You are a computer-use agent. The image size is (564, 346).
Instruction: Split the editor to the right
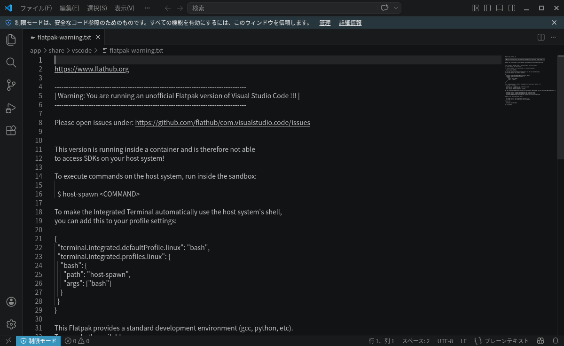[541, 37]
